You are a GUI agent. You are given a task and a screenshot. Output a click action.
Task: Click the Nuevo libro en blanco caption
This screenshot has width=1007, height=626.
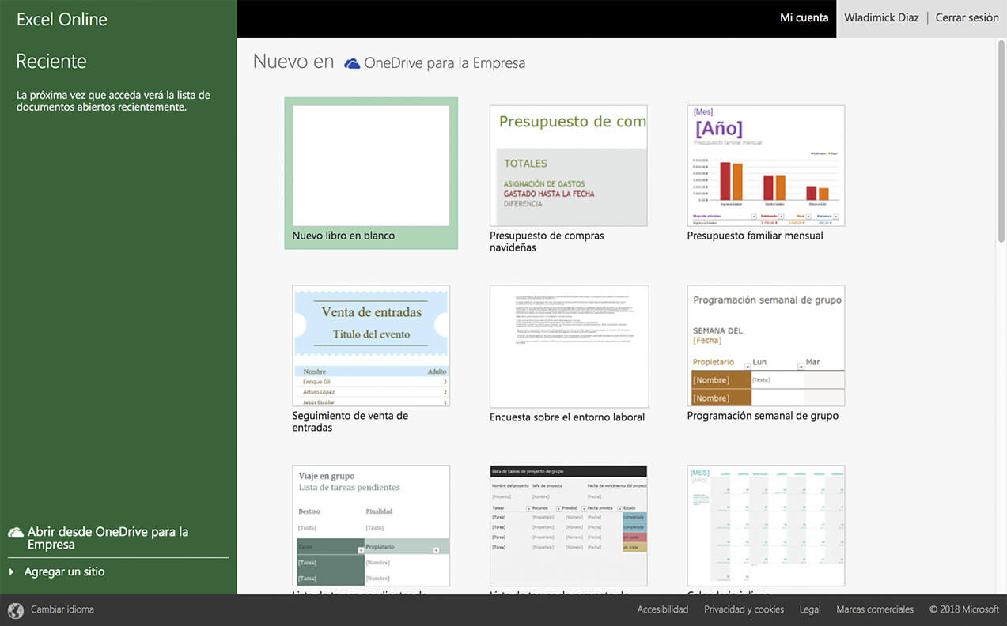coord(343,236)
